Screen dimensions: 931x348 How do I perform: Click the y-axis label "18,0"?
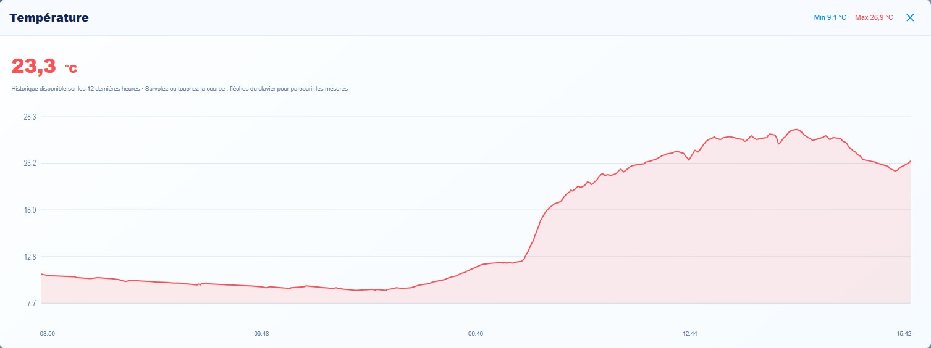tap(30, 210)
